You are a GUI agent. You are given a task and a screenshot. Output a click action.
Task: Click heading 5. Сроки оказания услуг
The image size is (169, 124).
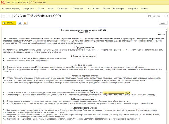tap(83, 90)
